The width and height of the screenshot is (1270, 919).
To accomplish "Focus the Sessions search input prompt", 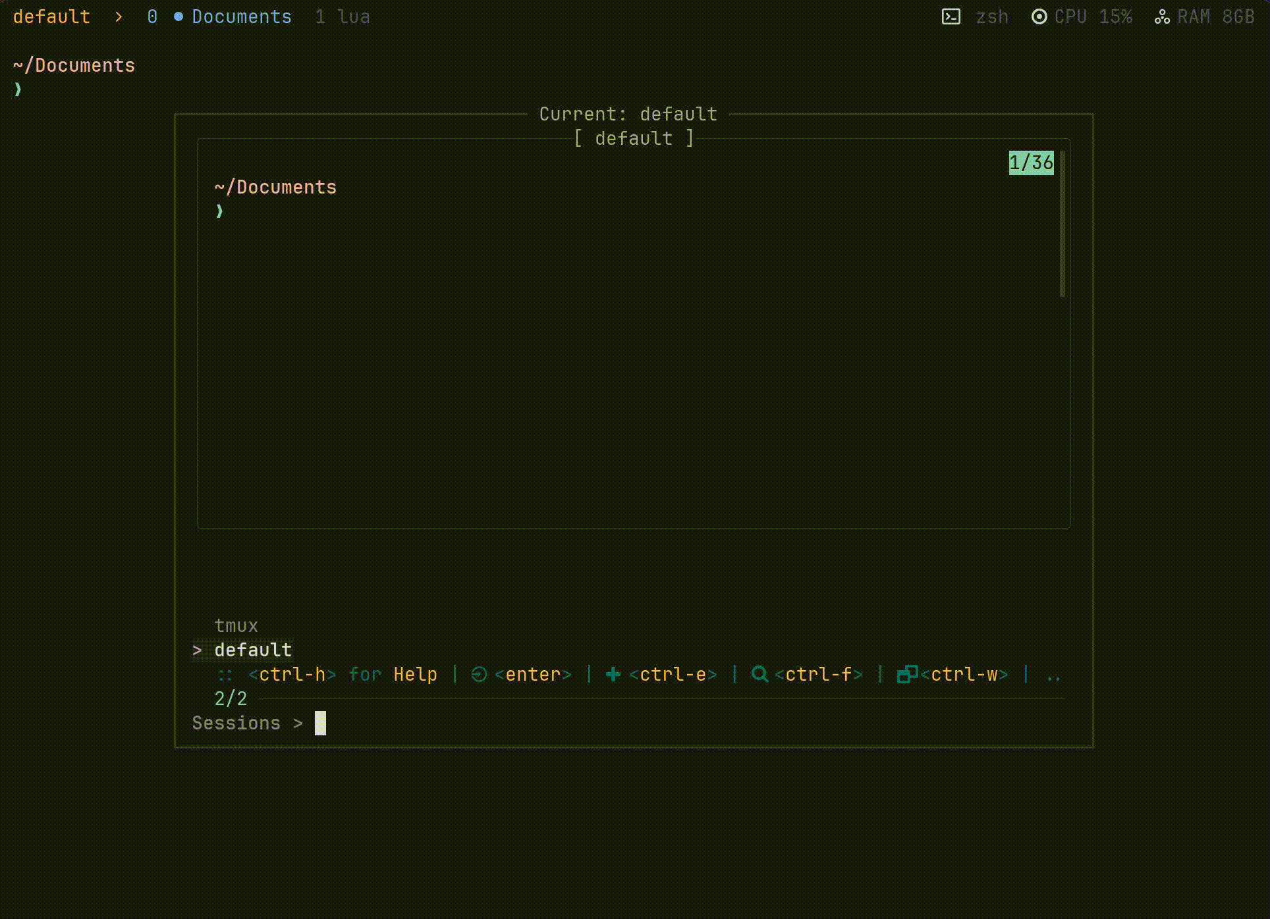I will 320,723.
